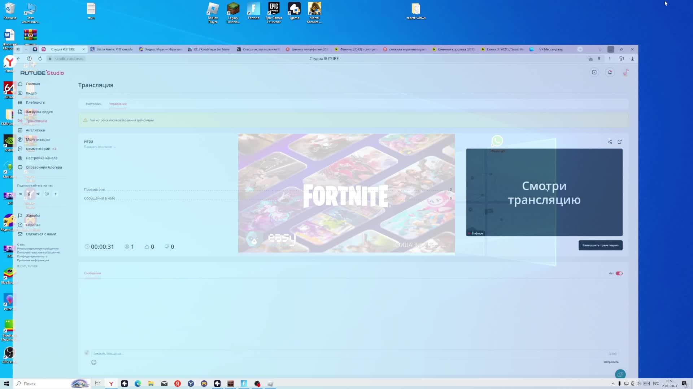Open OBS Studio from the taskbar
The height and width of the screenshot is (389, 693).
(257, 384)
